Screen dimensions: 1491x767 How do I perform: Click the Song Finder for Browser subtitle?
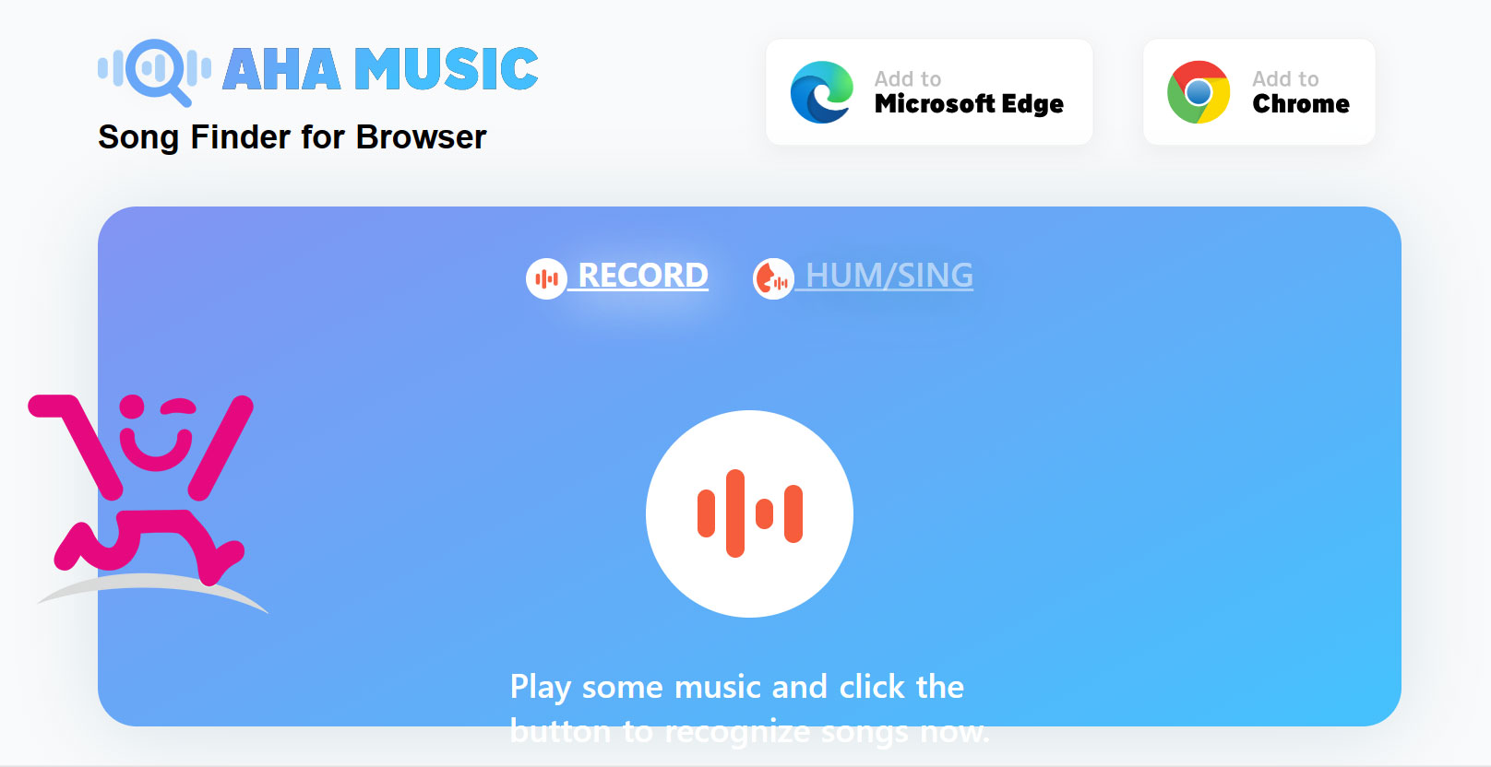[292, 137]
